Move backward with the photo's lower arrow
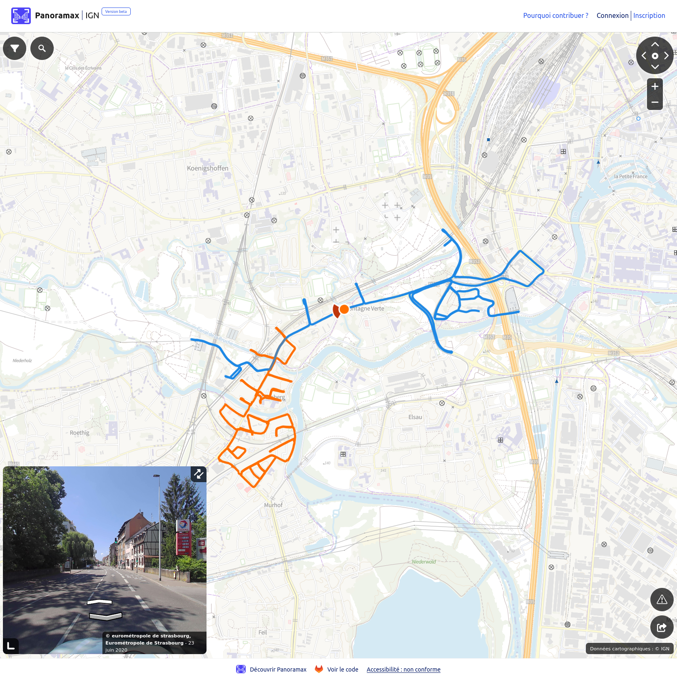 coord(105,616)
